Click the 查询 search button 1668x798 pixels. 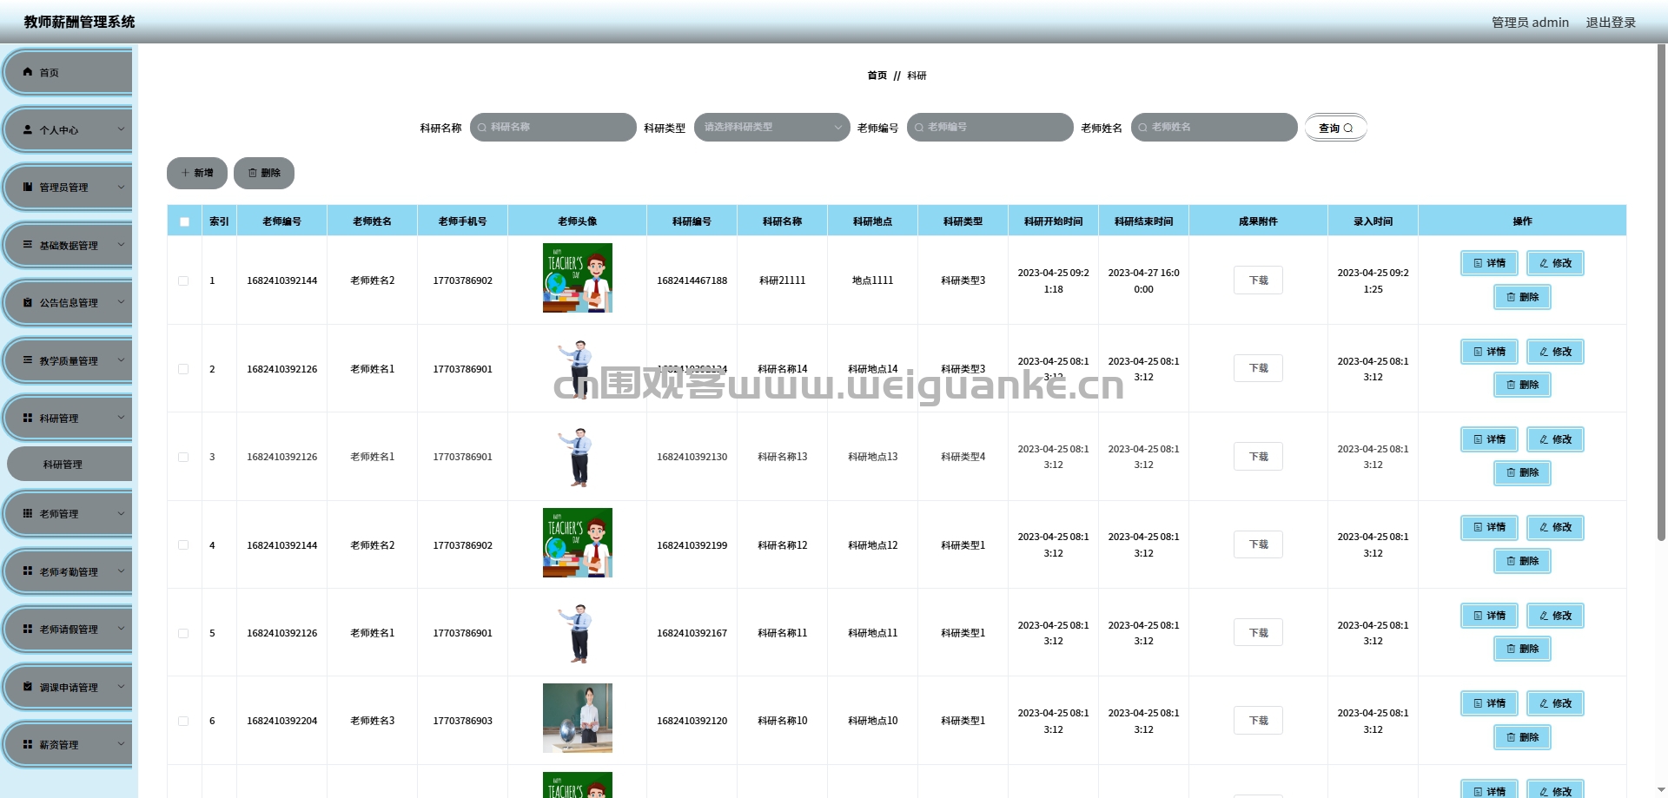coord(1335,128)
